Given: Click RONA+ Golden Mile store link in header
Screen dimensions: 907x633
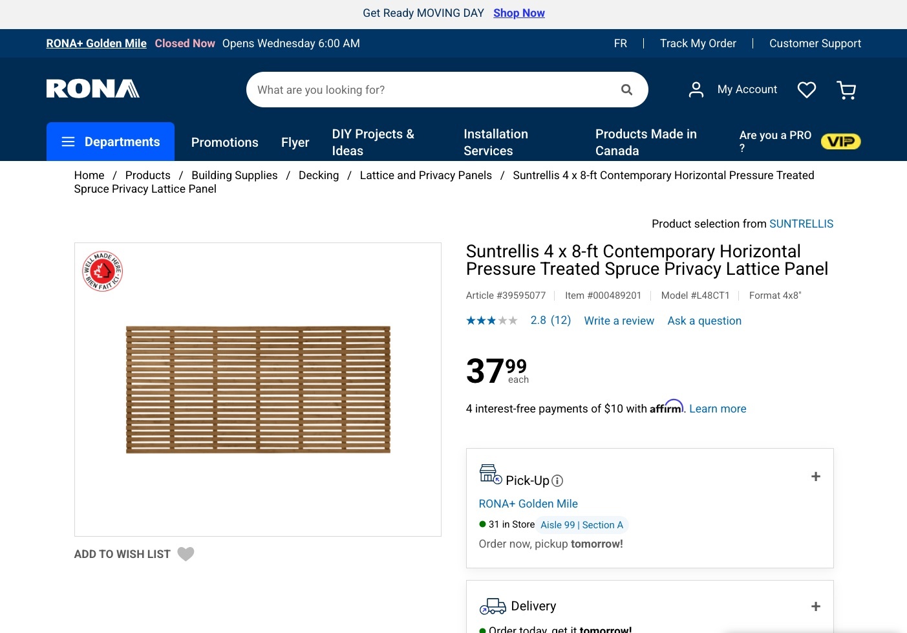Looking at the screenshot, I should (96, 43).
